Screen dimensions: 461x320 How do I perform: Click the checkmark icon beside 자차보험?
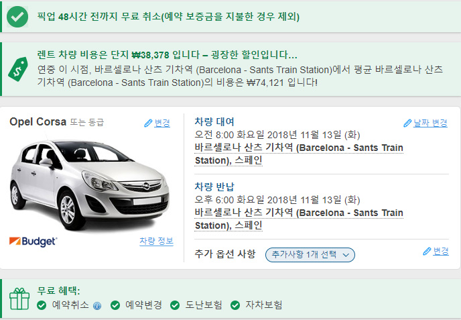235,305
